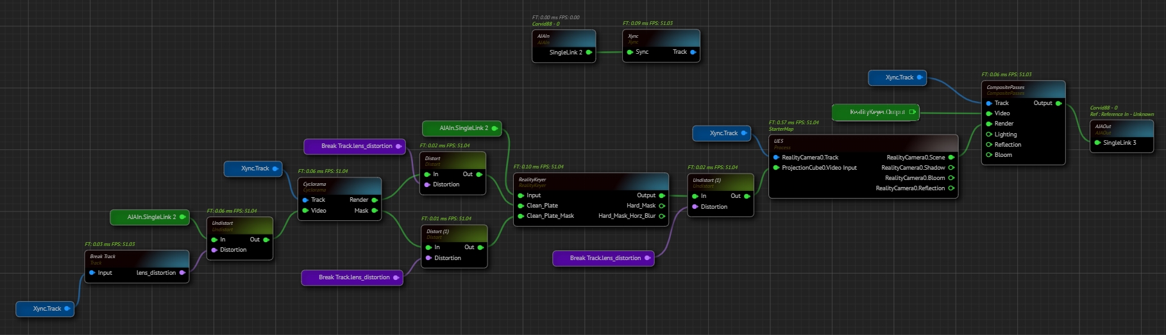Image resolution: width=1166 pixels, height=335 pixels.
Task: Click the Bloom input pin on CompositePasses
Action: click(989, 155)
